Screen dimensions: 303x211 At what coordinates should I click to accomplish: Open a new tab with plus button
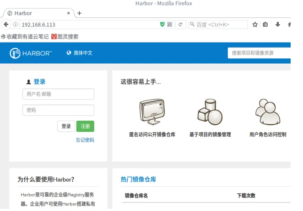tap(79, 13)
